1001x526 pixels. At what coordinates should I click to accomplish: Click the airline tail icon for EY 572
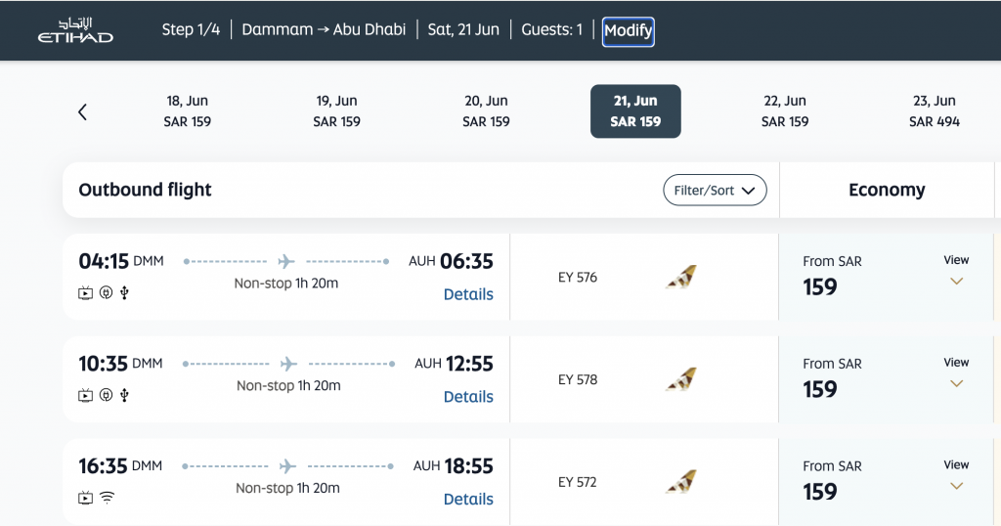pyautogui.click(x=680, y=482)
